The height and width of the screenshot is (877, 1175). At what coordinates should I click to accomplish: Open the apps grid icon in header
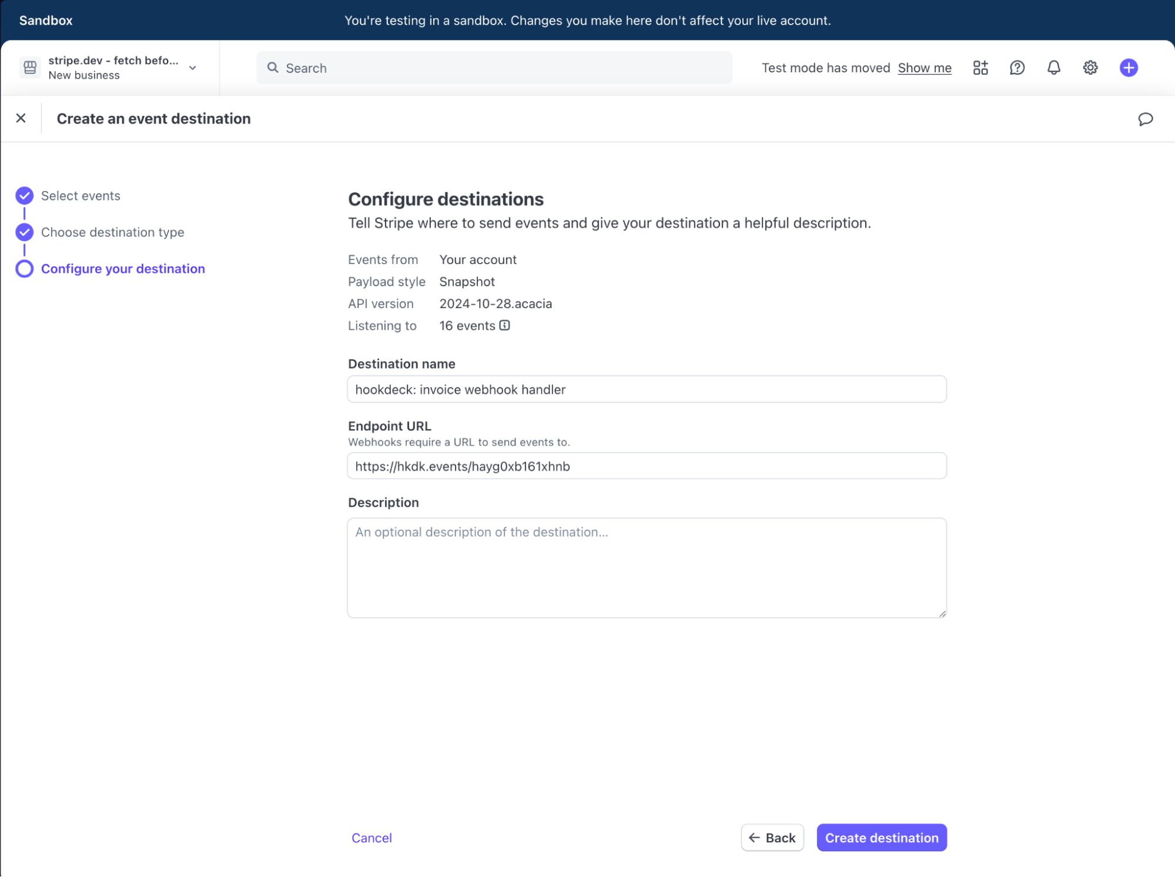click(980, 68)
